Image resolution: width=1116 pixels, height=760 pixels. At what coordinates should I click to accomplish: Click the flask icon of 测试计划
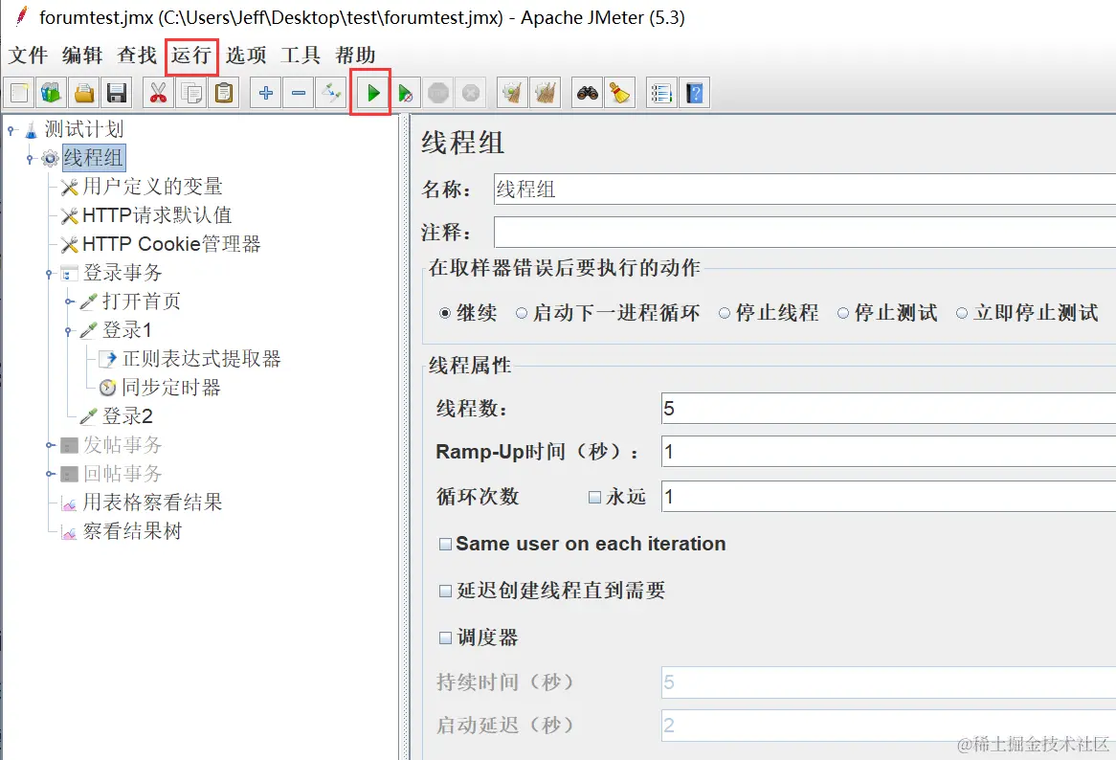click(x=32, y=129)
